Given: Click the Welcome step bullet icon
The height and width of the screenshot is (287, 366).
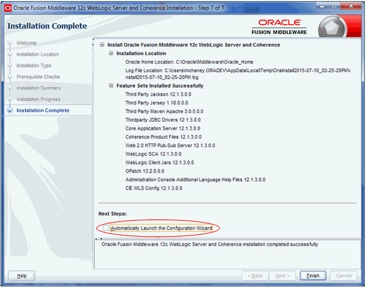Looking at the screenshot, I should [10, 42].
